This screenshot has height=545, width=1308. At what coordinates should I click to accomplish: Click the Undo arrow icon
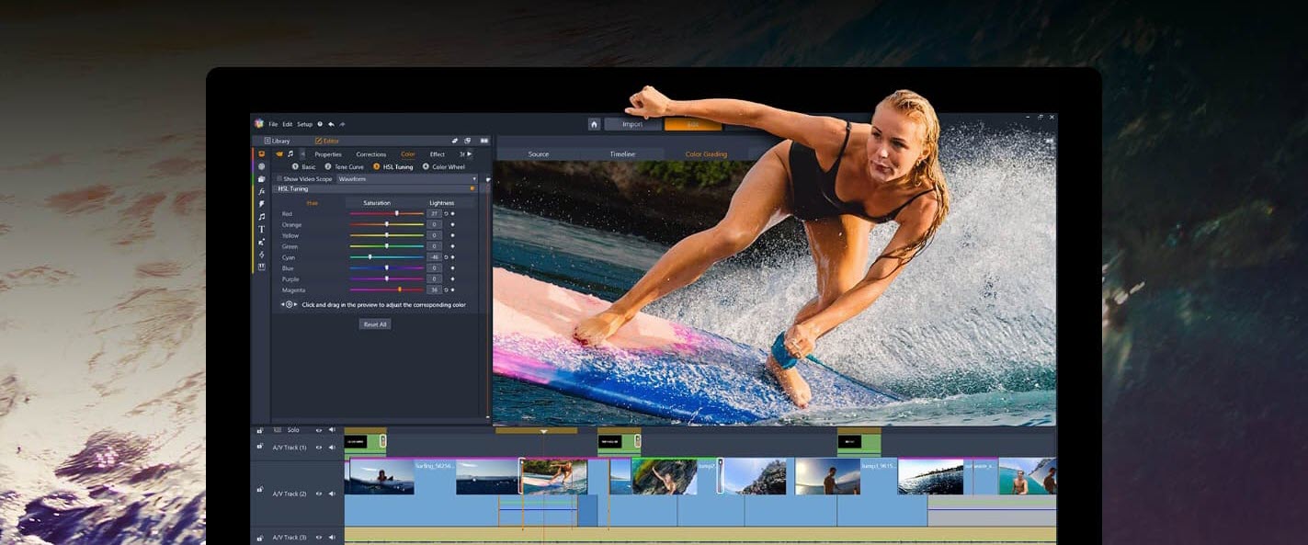tap(331, 124)
